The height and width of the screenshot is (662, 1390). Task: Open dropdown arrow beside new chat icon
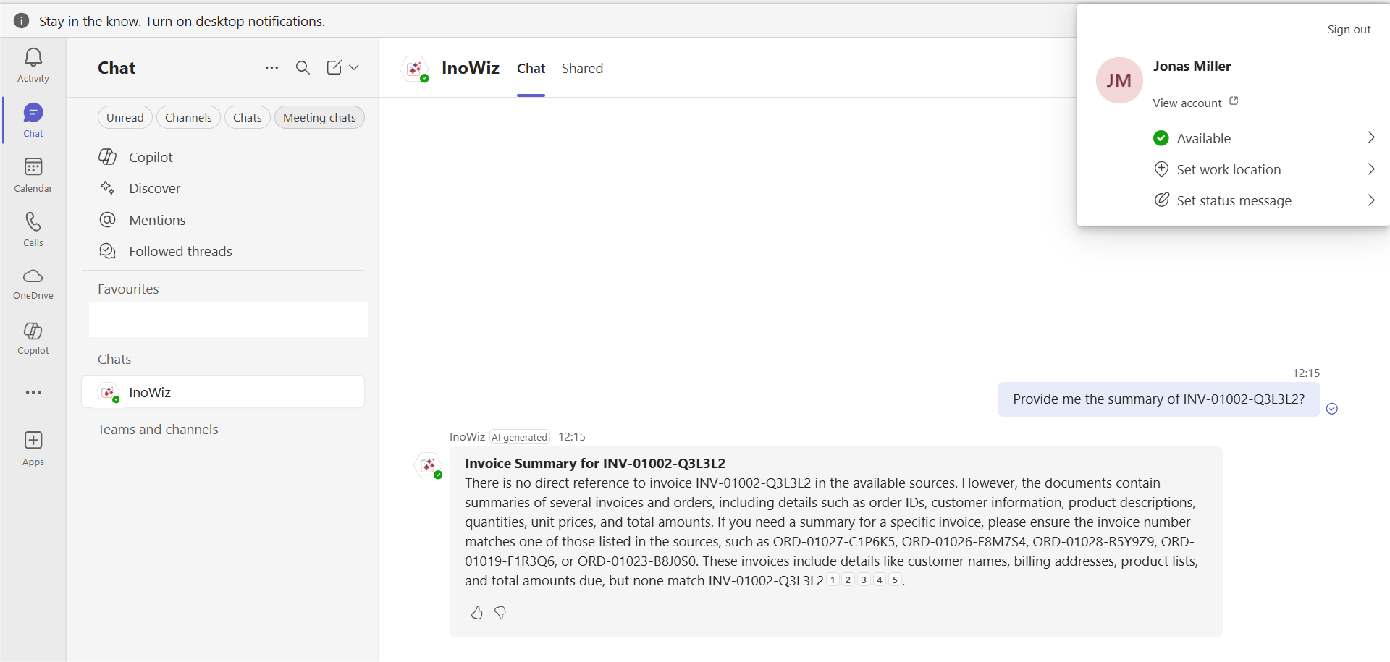354,68
